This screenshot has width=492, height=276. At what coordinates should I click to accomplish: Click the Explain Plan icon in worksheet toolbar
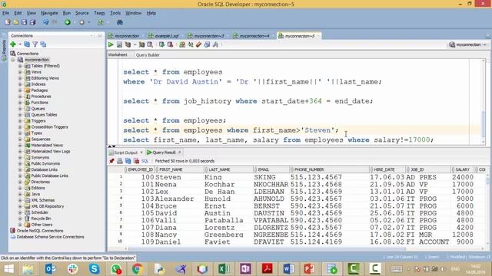pos(128,44)
